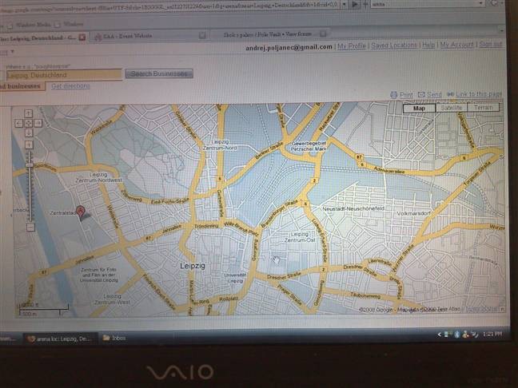Switch to Satellite view
Image resolution: width=518 pixels, height=388 pixels.
451,108
